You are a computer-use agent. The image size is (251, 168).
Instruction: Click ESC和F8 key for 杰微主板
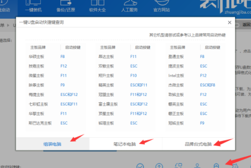pyautogui.click(x=208, y=85)
